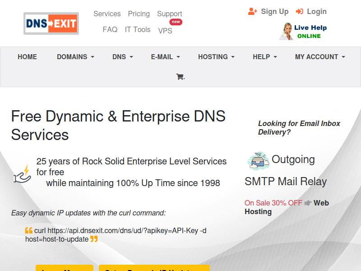Open IT Tools link
Image resolution: width=361 pixels, height=271 pixels.
coord(138,29)
